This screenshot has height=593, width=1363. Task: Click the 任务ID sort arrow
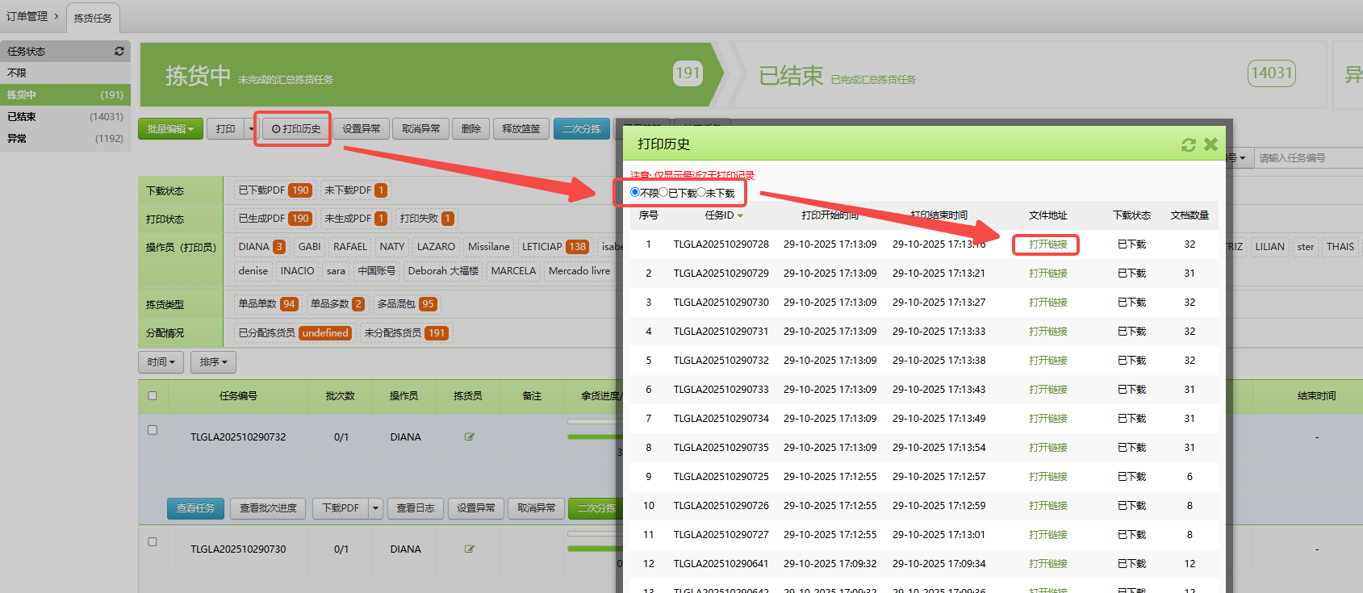click(x=740, y=216)
